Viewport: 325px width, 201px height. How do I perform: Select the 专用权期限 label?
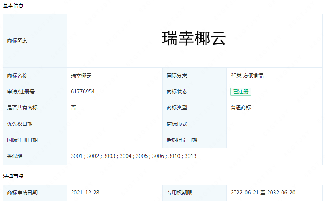(x=180, y=193)
